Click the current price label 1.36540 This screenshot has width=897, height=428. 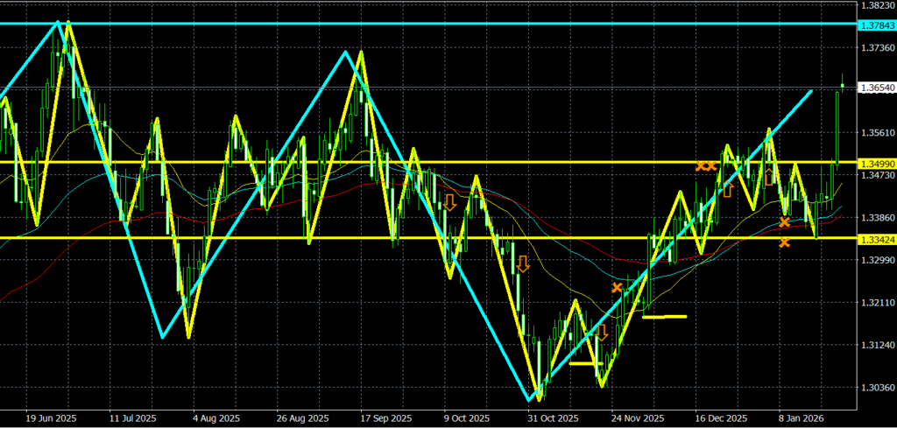(877, 88)
